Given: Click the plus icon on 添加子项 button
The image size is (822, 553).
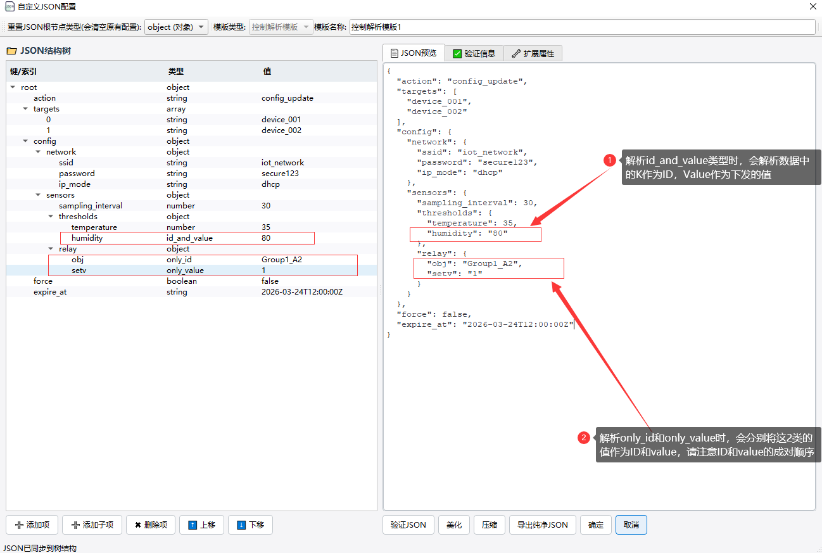Looking at the screenshot, I should 76,525.
